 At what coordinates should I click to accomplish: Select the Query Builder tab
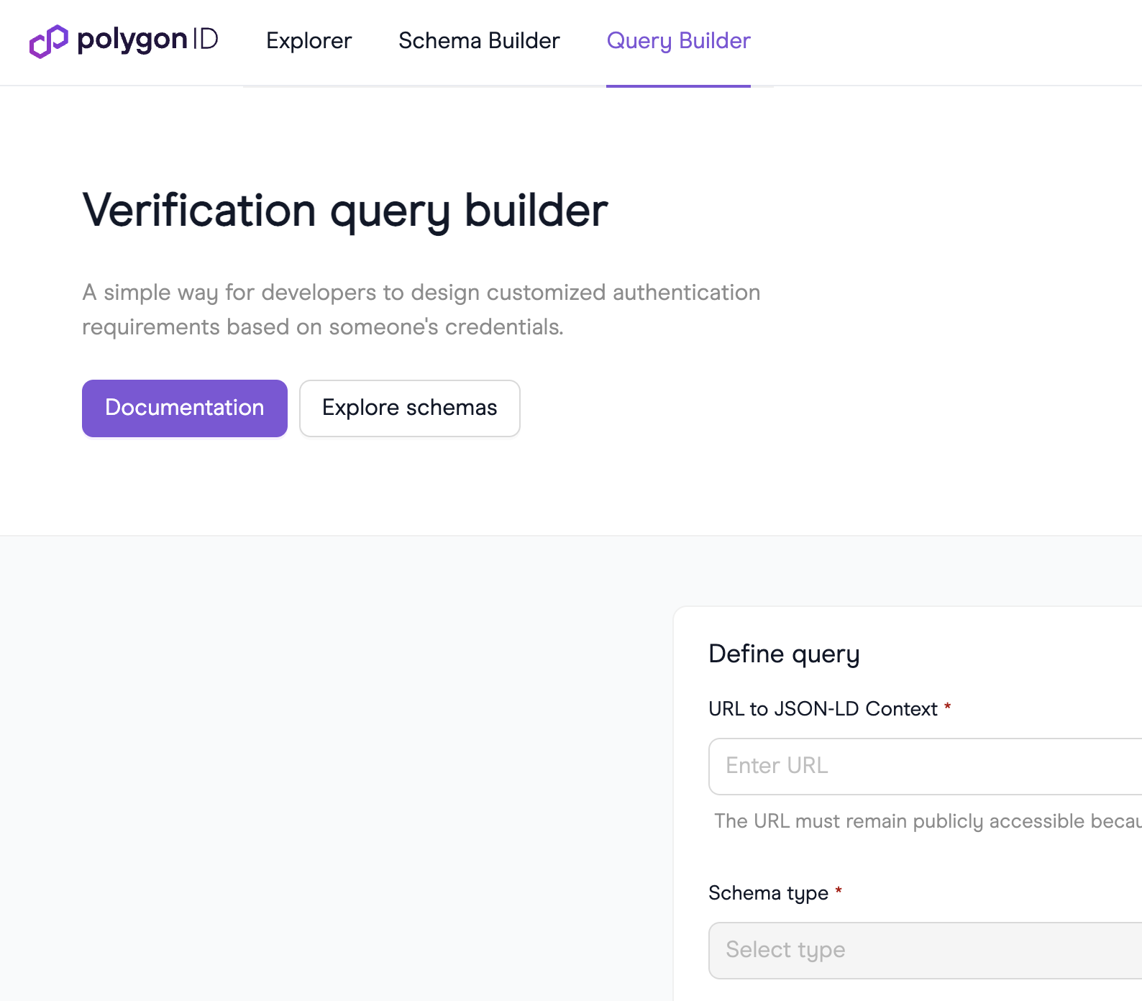coord(678,41)
